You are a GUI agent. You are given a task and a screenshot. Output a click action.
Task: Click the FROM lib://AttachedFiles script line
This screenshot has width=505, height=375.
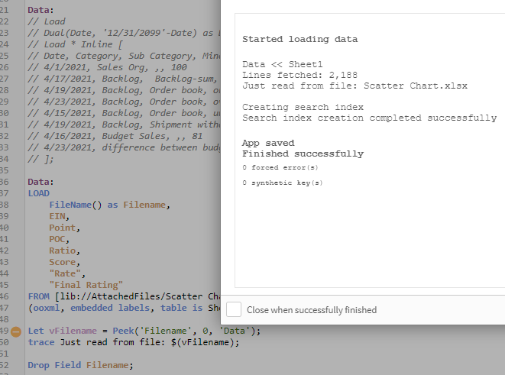click(x=125, y=296)
